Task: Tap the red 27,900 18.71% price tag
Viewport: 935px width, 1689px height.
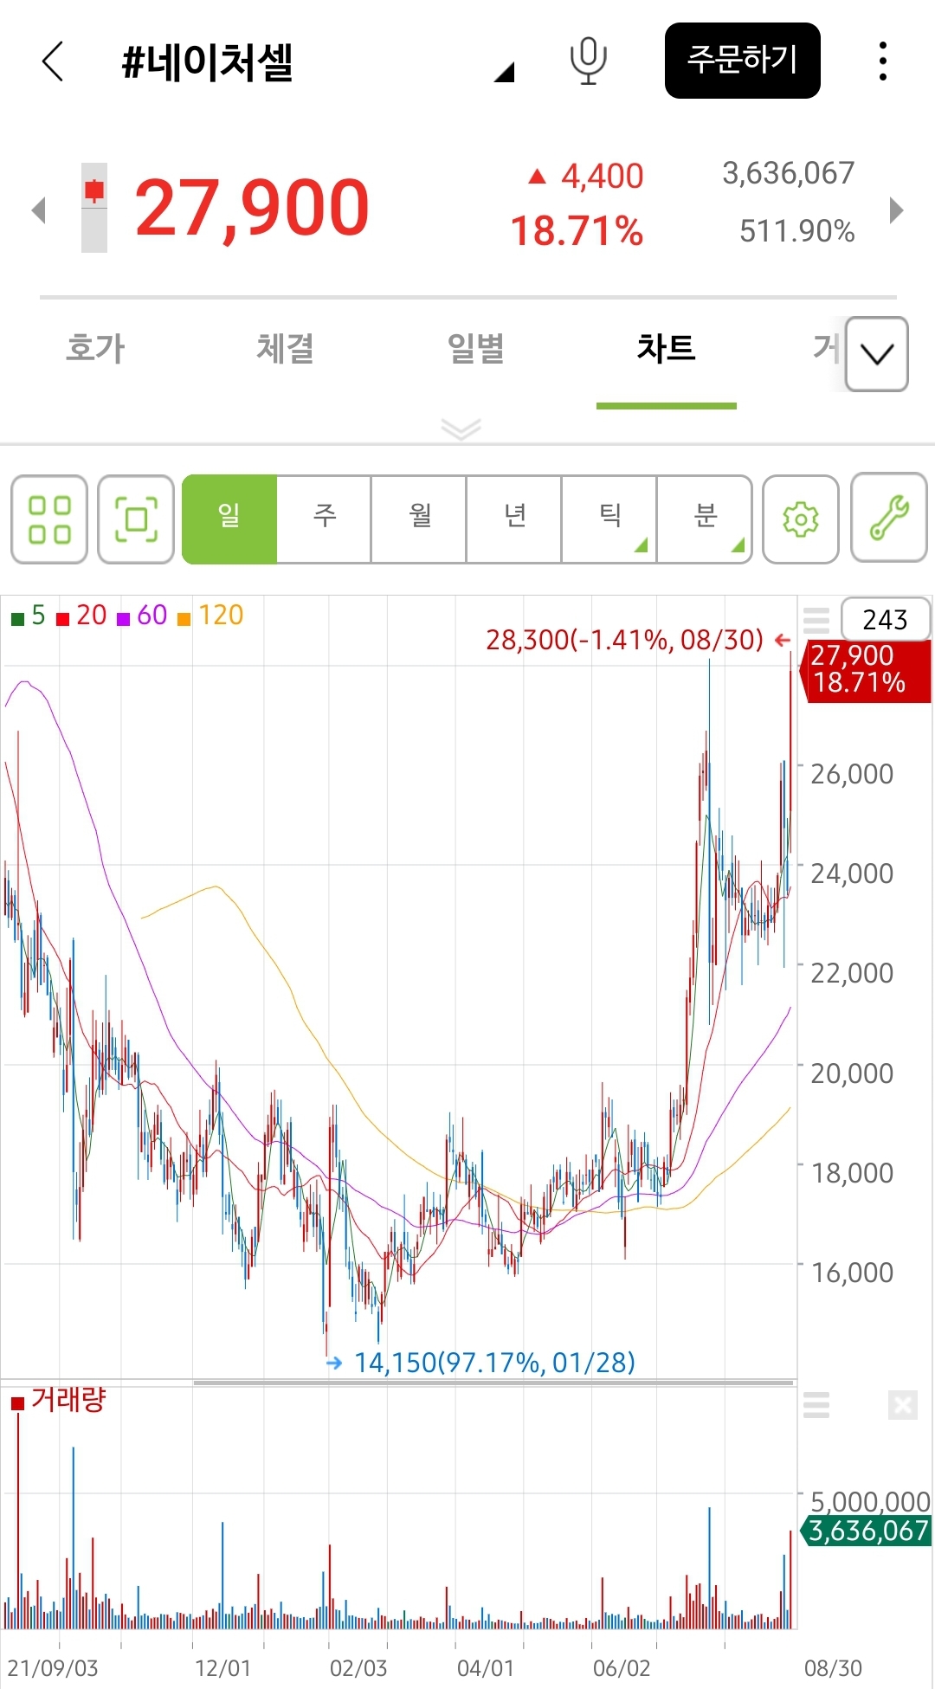Action: (x=866, y=670)
